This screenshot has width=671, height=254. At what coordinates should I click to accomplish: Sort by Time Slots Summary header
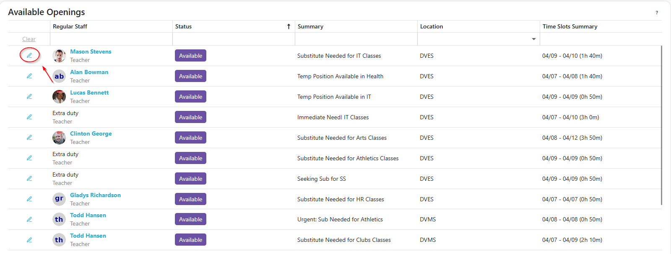point(570,26)
